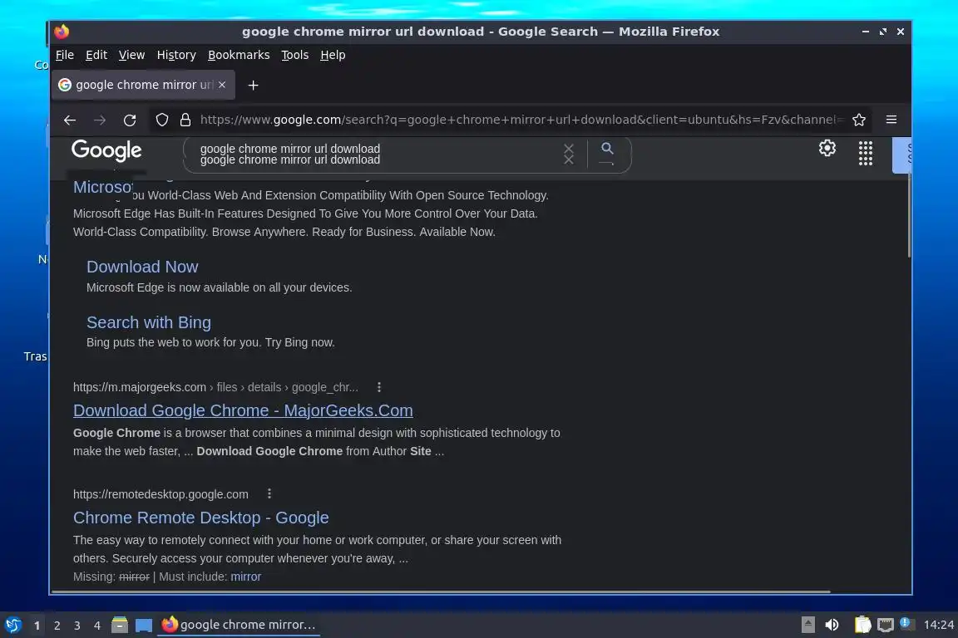958x638 pixels.
Task: Click the https://remotedesktop.google.com URL text
Action: point(160,494)
